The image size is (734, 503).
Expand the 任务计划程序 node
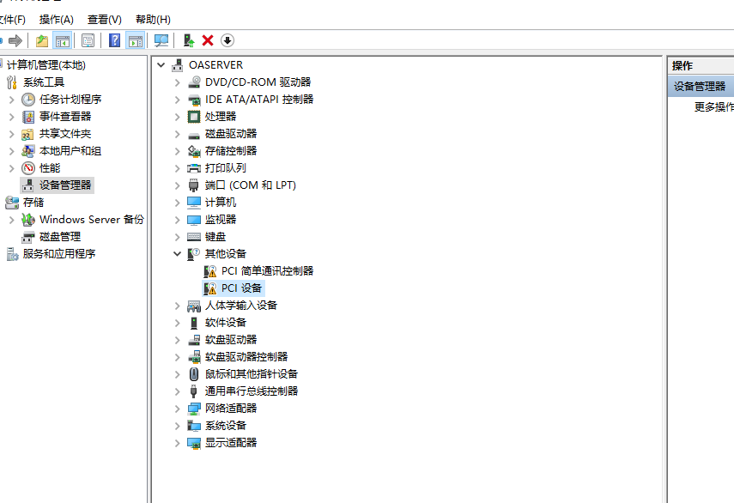coord(12,100)
